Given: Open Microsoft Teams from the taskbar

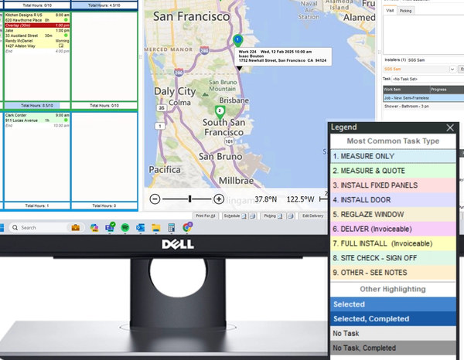Looking at the screenshot, I should [x=110, y=227].
